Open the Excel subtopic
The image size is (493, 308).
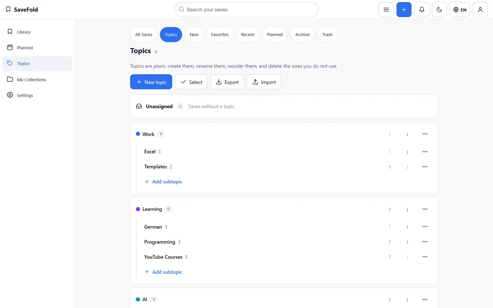click(x=150, y=152)
